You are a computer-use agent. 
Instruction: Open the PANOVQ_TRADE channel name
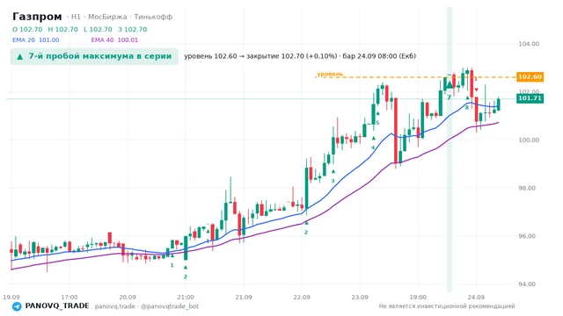57,306
